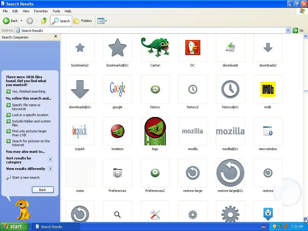Select the history@2x large clock file
Screen dimensions: 308x231
click(230, 89)
